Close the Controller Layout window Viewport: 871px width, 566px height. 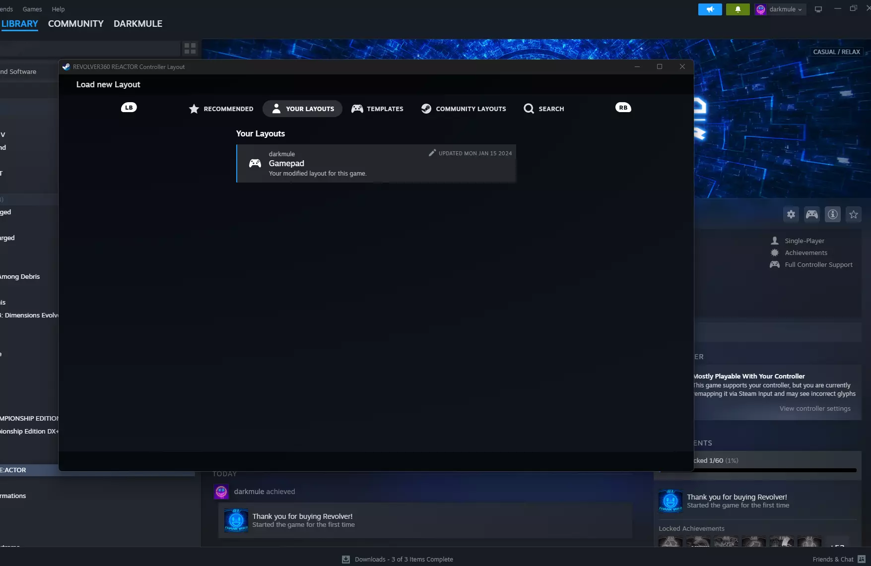[682, 67]
